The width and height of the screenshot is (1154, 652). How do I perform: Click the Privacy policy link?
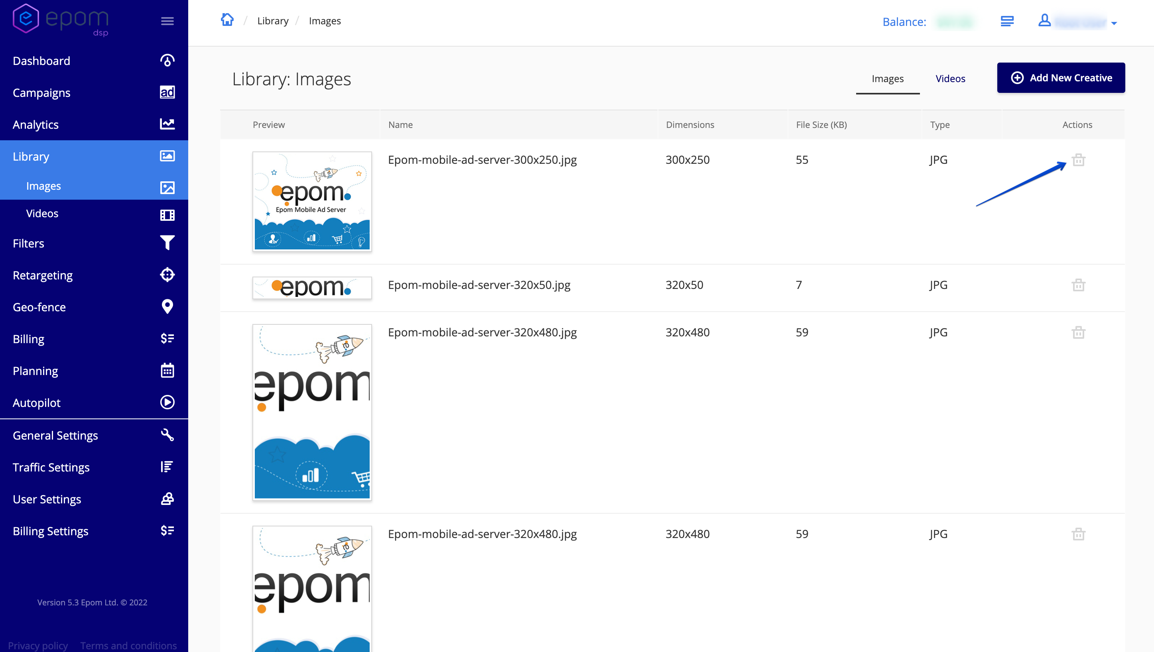tap(38, 645)
